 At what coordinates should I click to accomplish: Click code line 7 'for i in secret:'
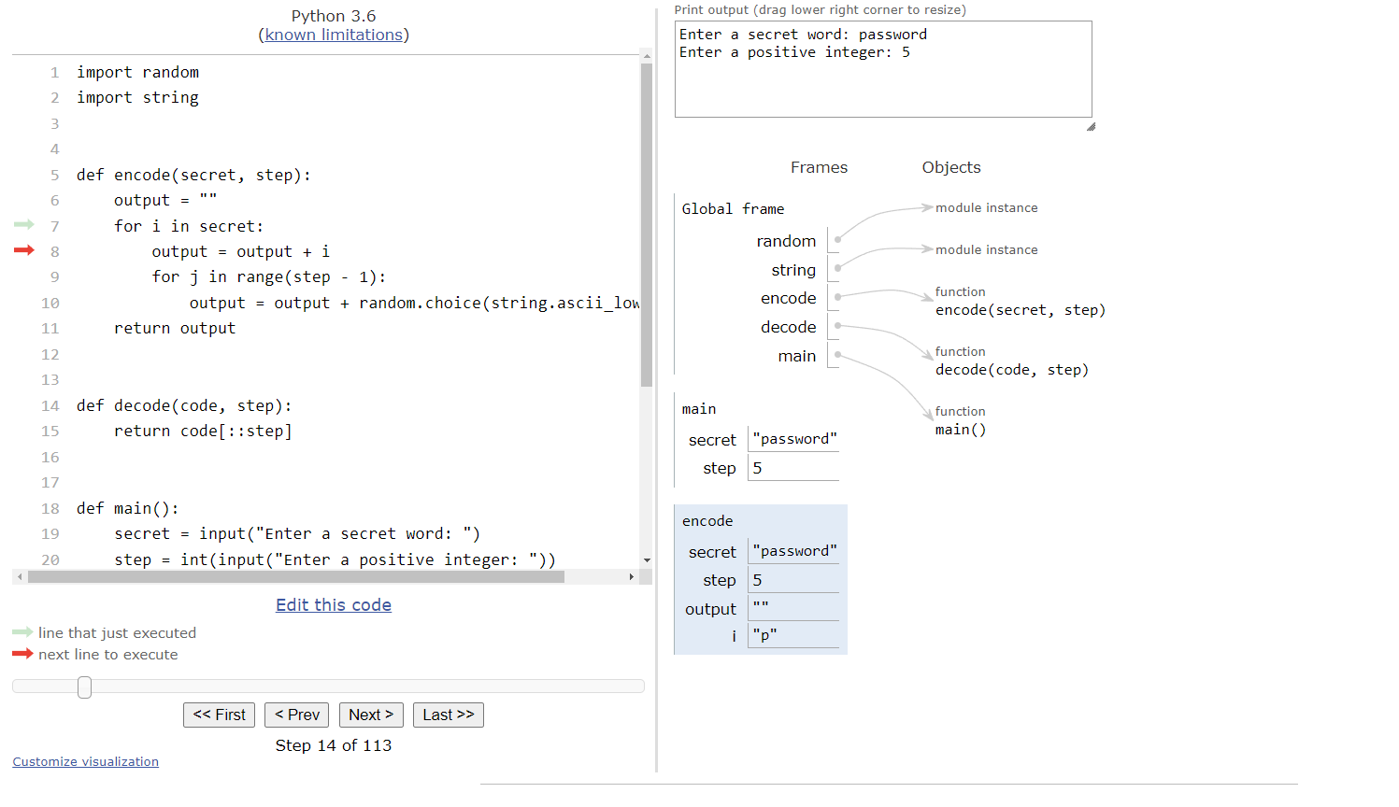189,226
